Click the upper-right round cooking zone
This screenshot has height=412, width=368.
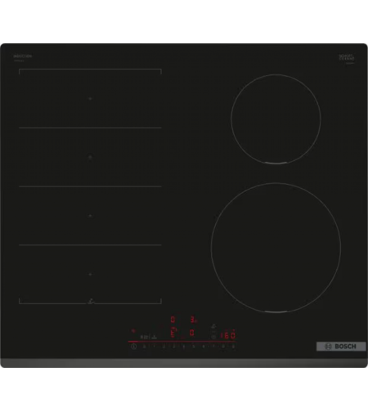[x=276, y=119]
